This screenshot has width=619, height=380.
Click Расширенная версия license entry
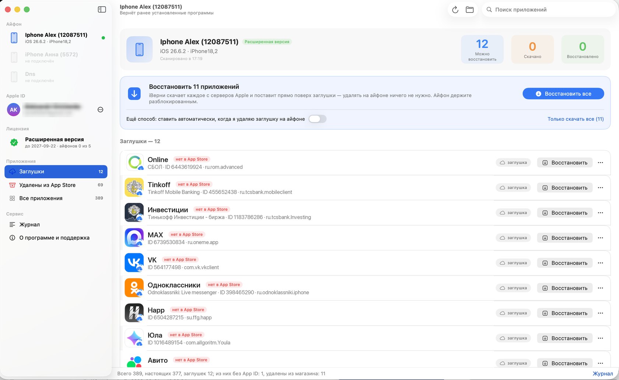click(x=56, y=142)
